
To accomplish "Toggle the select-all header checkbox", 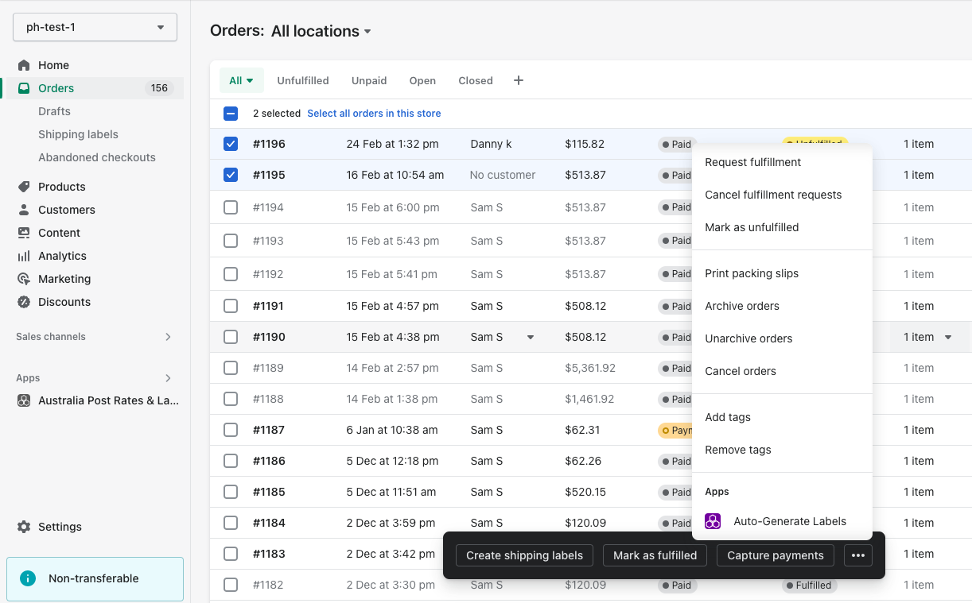I will coord(231,114).
